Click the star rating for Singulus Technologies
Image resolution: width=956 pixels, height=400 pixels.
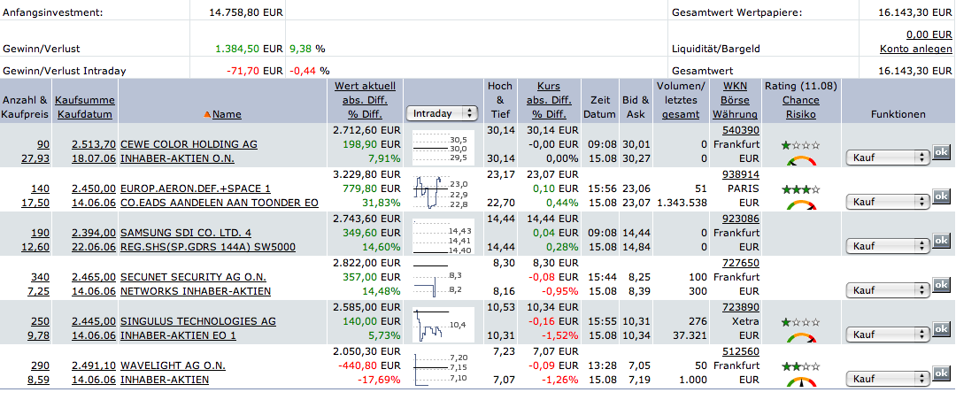(x=800, y=321)
